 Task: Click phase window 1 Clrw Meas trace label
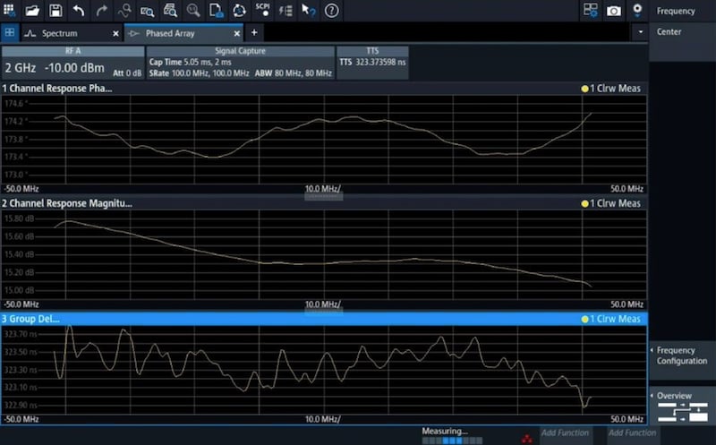tap(611, 89)
